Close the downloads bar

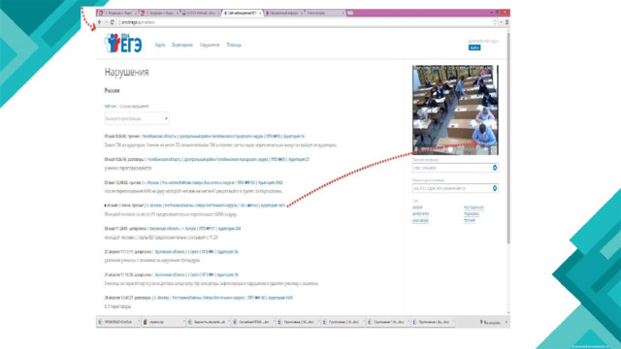point(507,322)
